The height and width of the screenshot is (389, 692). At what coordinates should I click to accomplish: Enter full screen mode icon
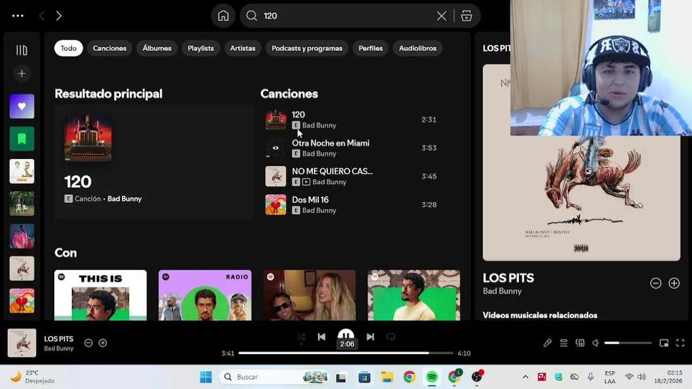point(681,343)
